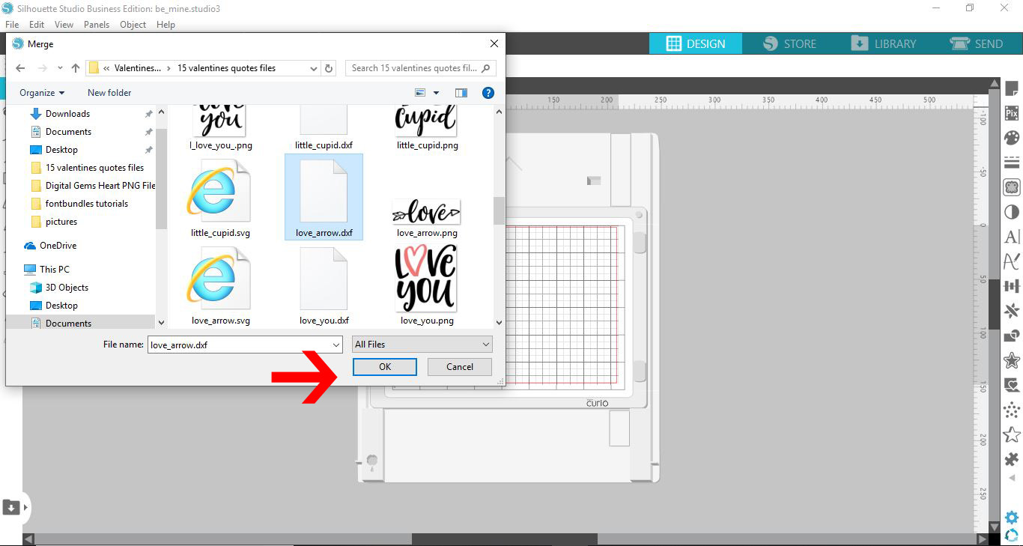Open the outlined star panel icon

pos(1012,434)
